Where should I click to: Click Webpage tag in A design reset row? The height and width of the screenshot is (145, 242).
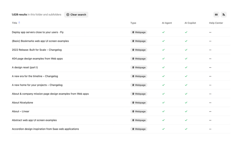click(x=139, y=67)
